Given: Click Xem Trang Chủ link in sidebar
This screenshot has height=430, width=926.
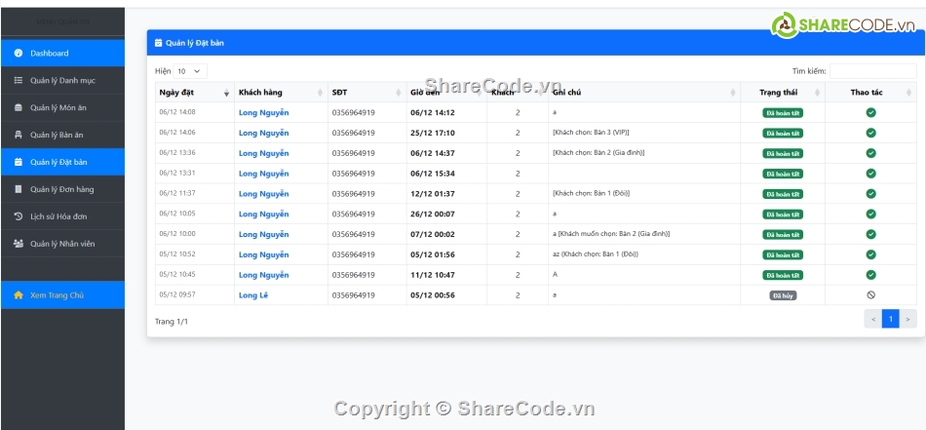Looking at the screenshot, I should pyautogui.click(x=62, y=294).
